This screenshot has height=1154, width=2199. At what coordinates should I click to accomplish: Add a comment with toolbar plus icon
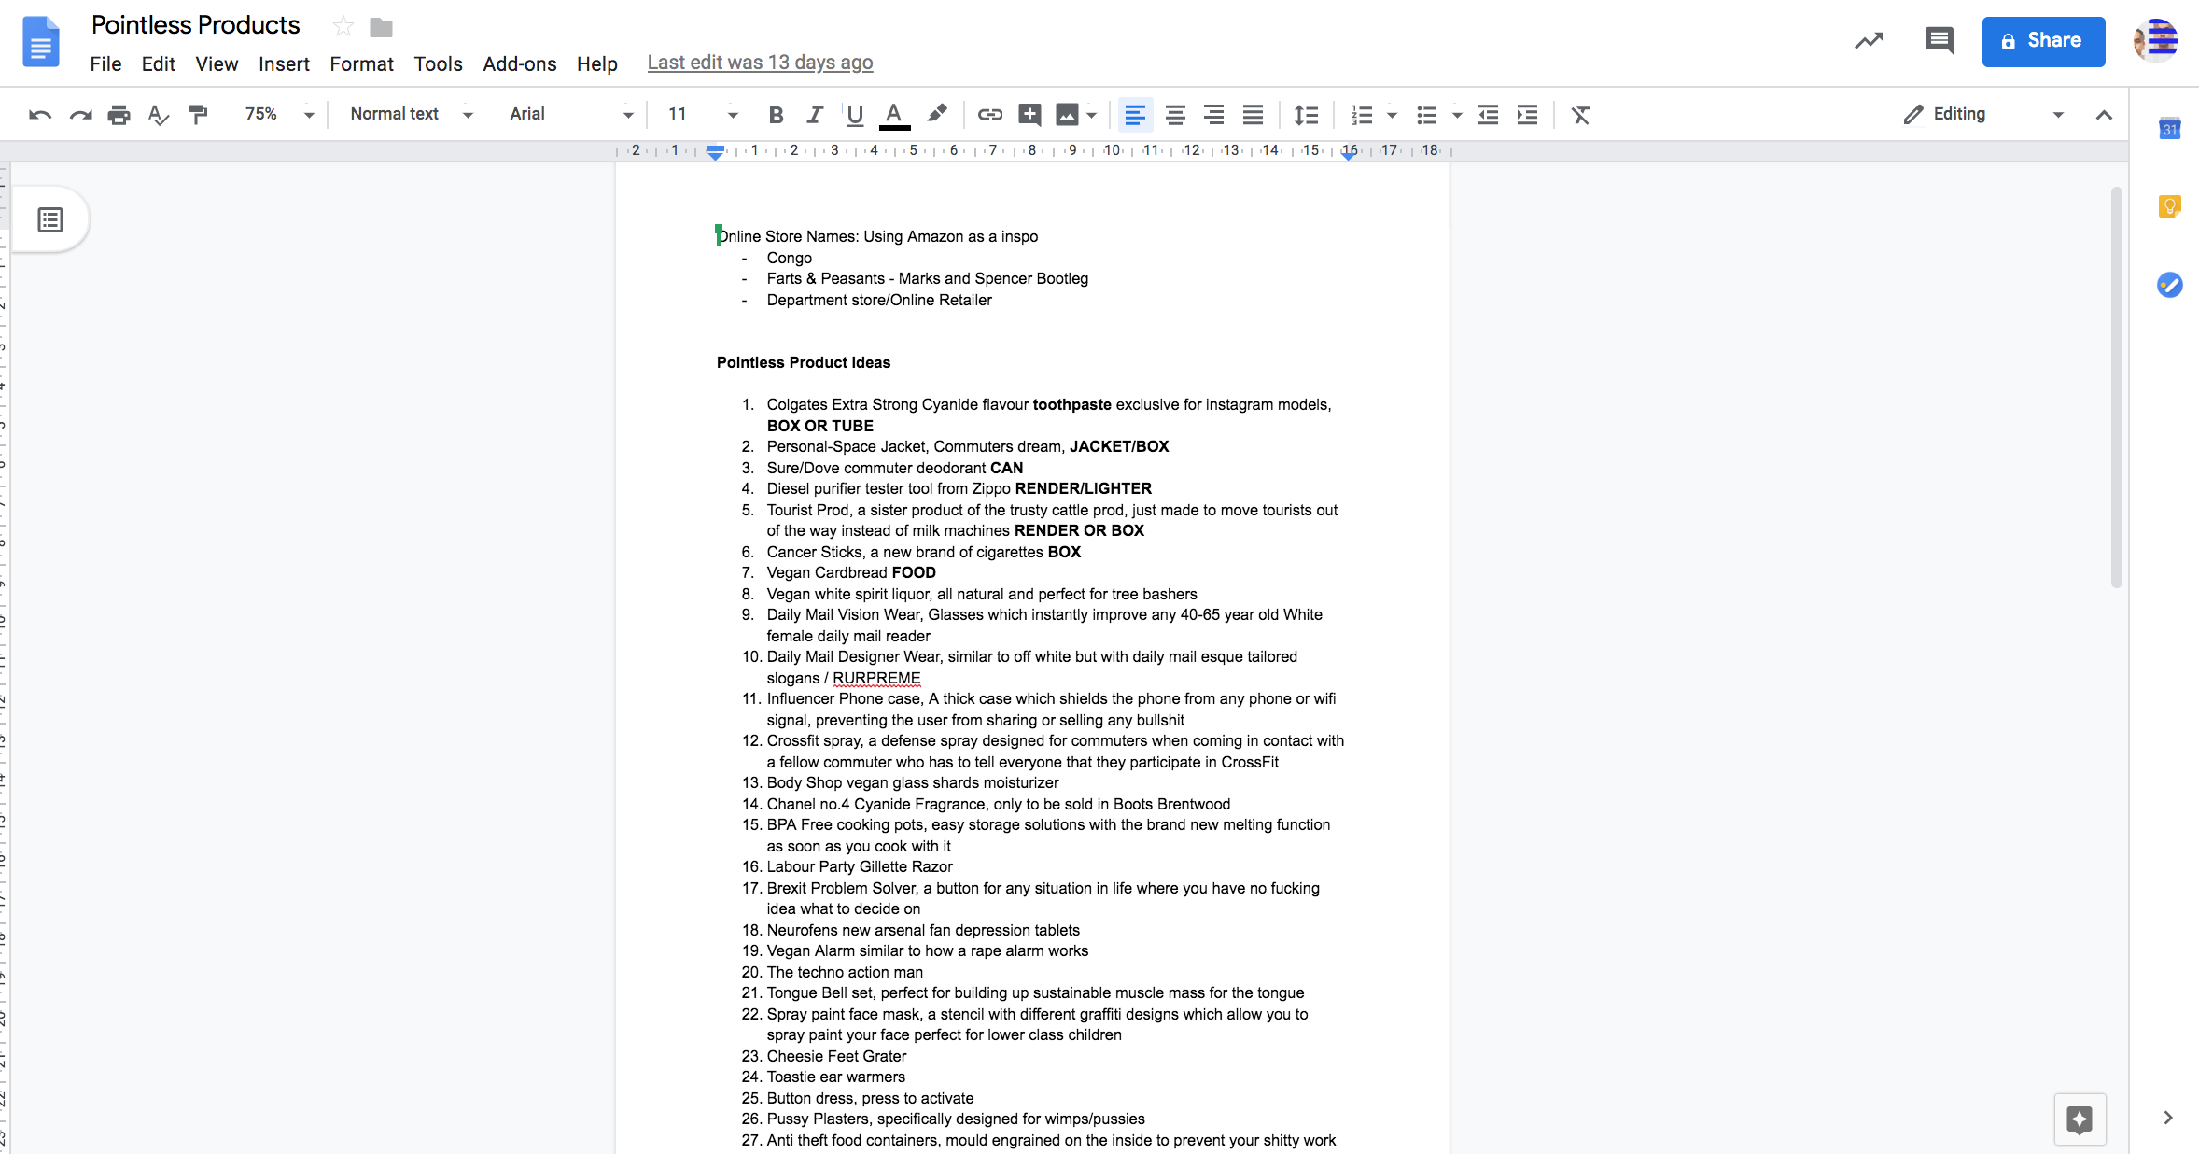tap(1029, 115)
